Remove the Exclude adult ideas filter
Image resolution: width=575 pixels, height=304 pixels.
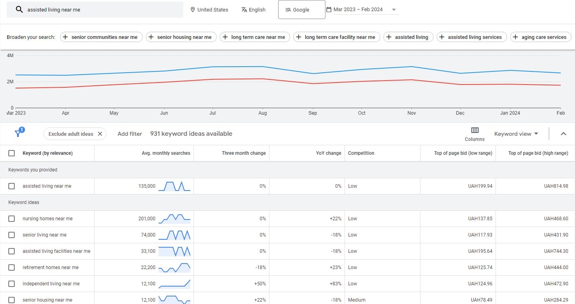point(100,134)
